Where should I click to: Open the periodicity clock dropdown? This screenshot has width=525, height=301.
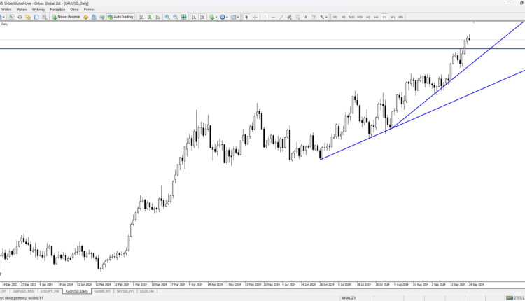point(224,17)
